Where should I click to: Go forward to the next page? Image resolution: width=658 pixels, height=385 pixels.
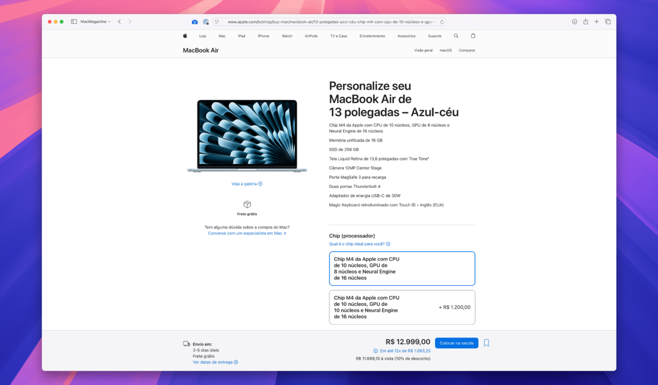pyautogui.click(x=130, y=22)
